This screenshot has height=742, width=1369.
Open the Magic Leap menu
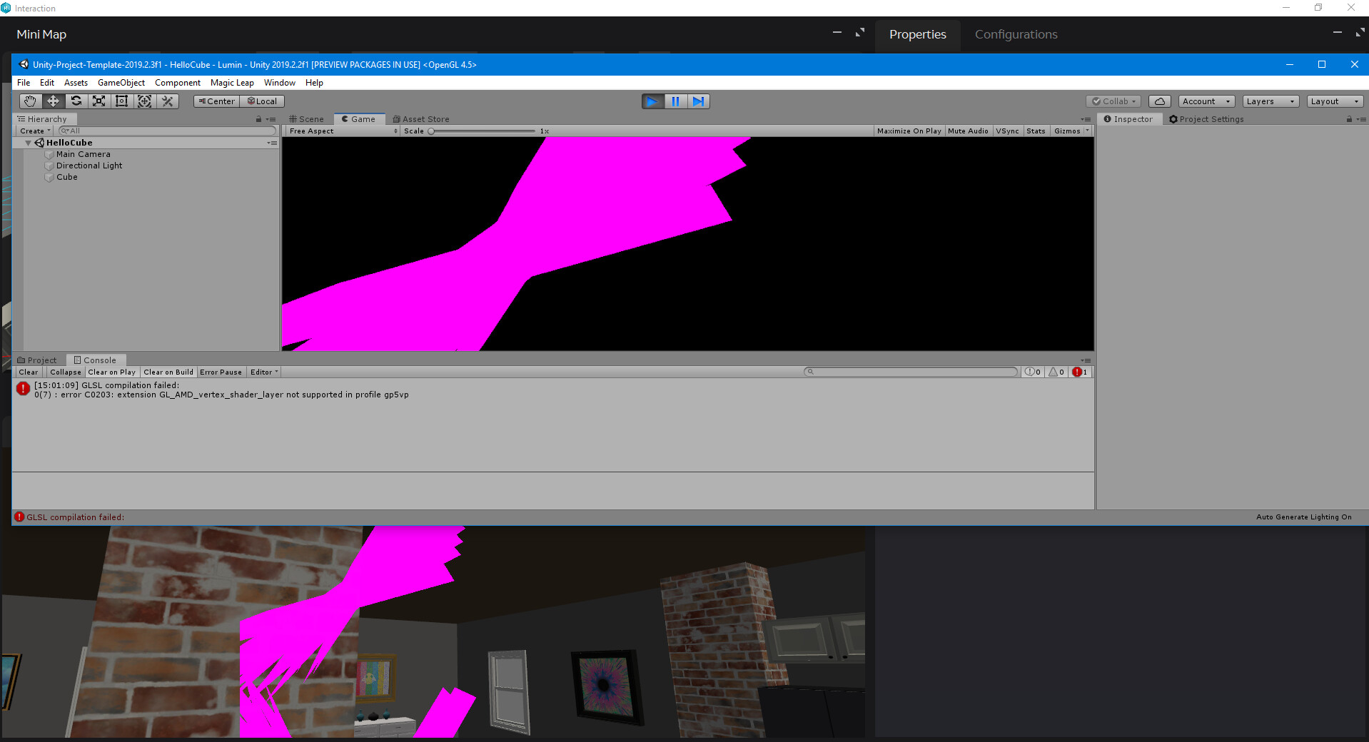232,82
